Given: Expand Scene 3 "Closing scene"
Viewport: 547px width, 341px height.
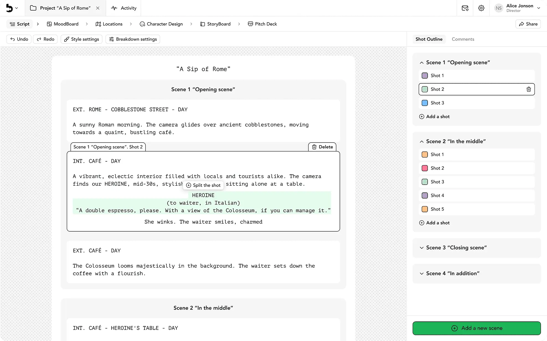Looking at the screenshot, I should [x=422, y=248].
